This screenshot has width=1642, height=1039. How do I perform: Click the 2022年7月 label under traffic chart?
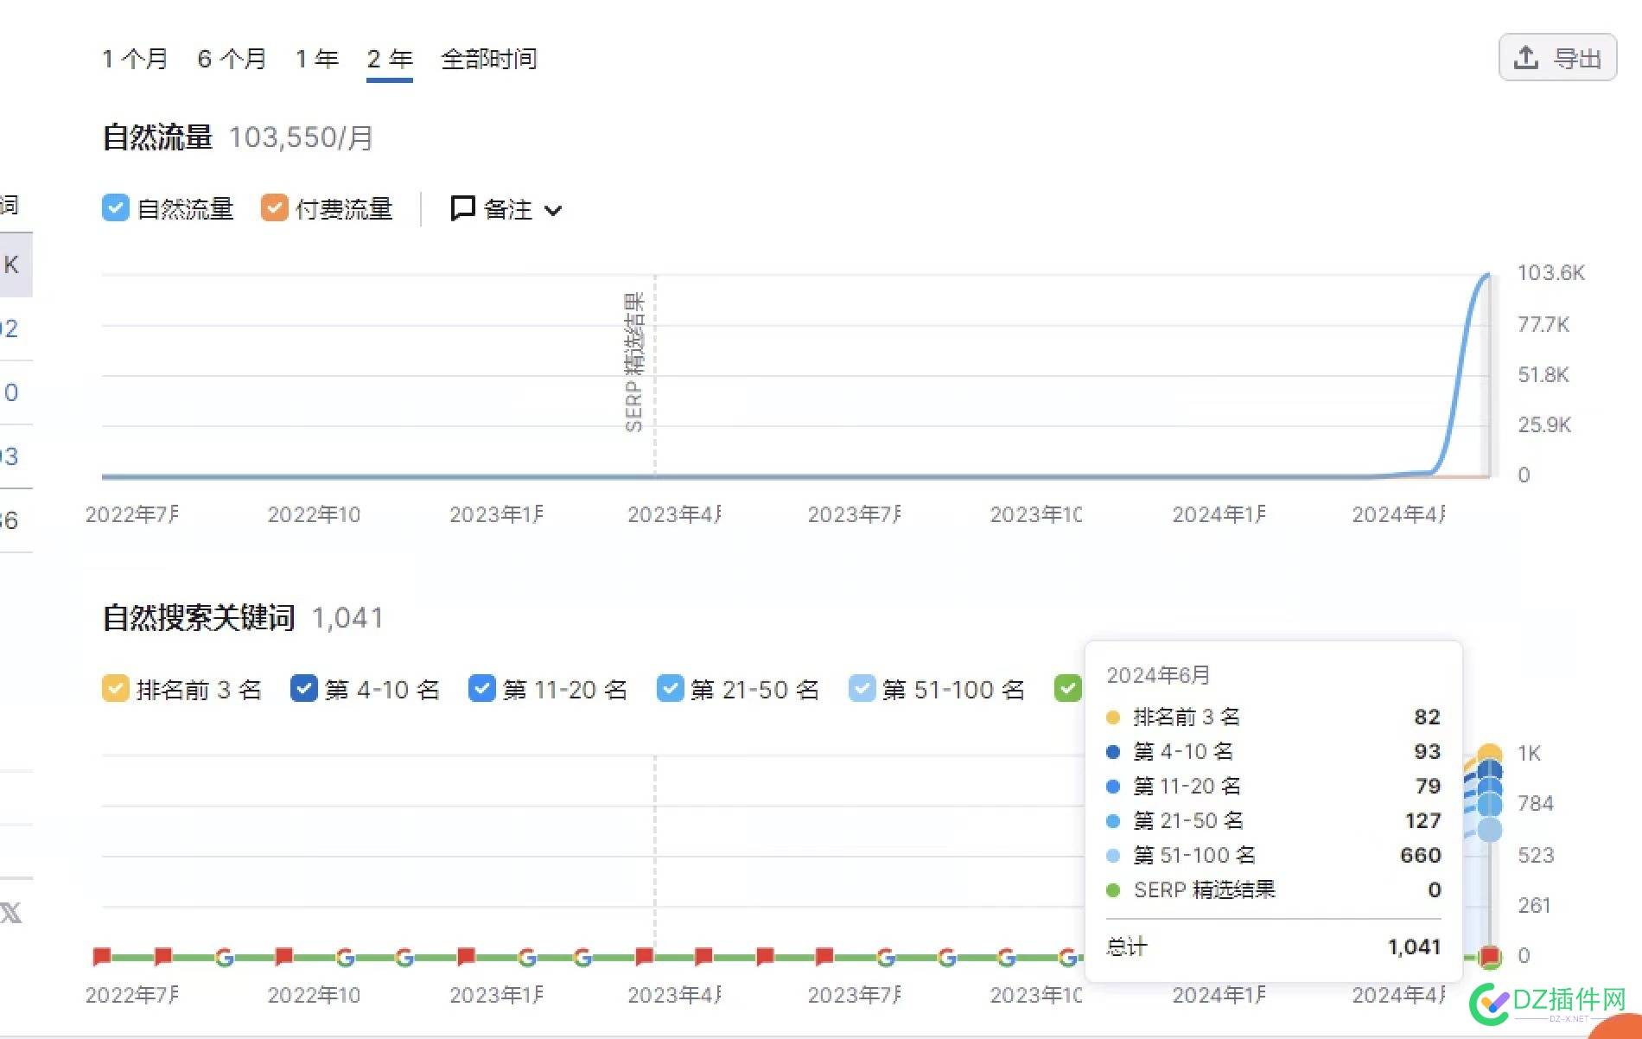(x=132, y=514)
